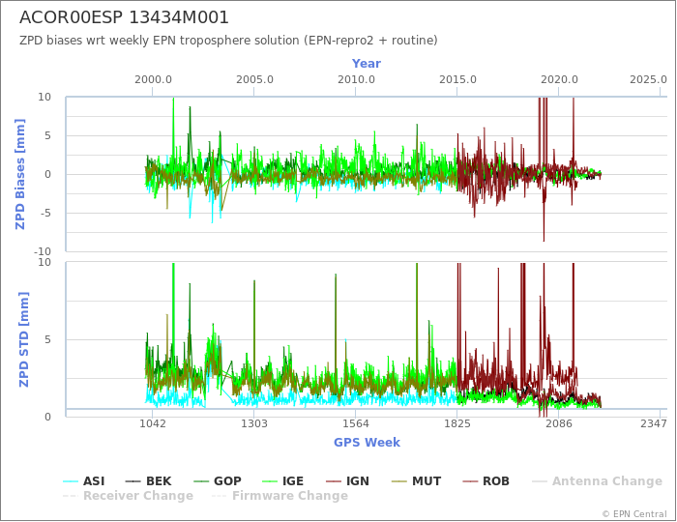Click the 2086 GPS week tick label
The width and height of the screenshot is (677, 522).
click(559, 423)
